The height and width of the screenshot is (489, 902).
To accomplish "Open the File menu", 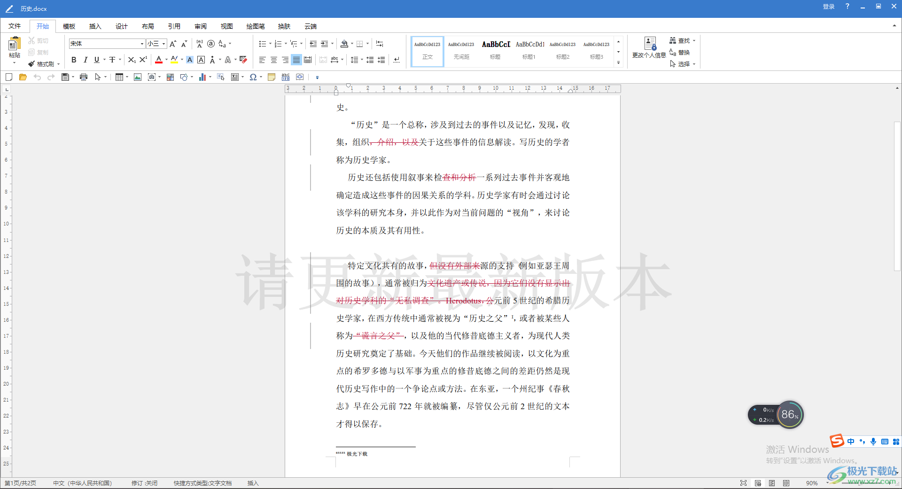I will (x=15, y=26).
